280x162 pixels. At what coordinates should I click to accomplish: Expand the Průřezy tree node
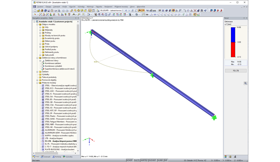tap(40, 33)
